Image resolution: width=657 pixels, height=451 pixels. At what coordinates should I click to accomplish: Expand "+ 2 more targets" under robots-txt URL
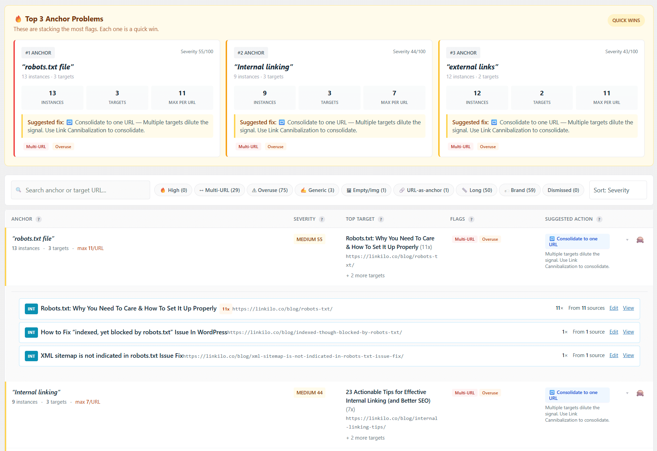click(x=365, y=276)
